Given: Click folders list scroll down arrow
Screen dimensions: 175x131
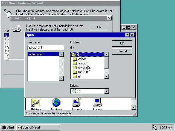Looking at the screenshot, I should pyautogui.click(x=106, y=76).
